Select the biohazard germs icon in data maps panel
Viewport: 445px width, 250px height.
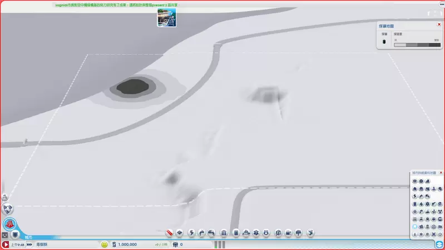tap(415, 212)
